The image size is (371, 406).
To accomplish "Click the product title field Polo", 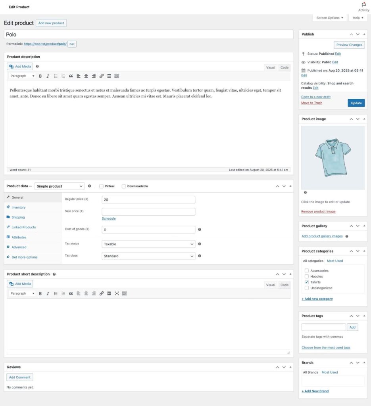I will click(x=149, y=34).
